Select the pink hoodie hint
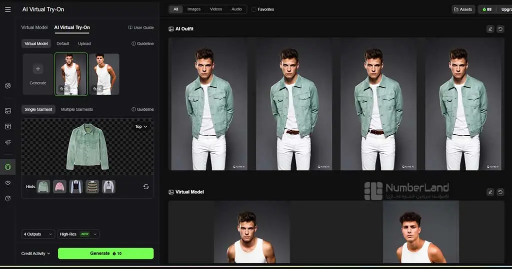The height and width of the screenshot is (269, 512). pyautogui.click(x=59, y=187)
